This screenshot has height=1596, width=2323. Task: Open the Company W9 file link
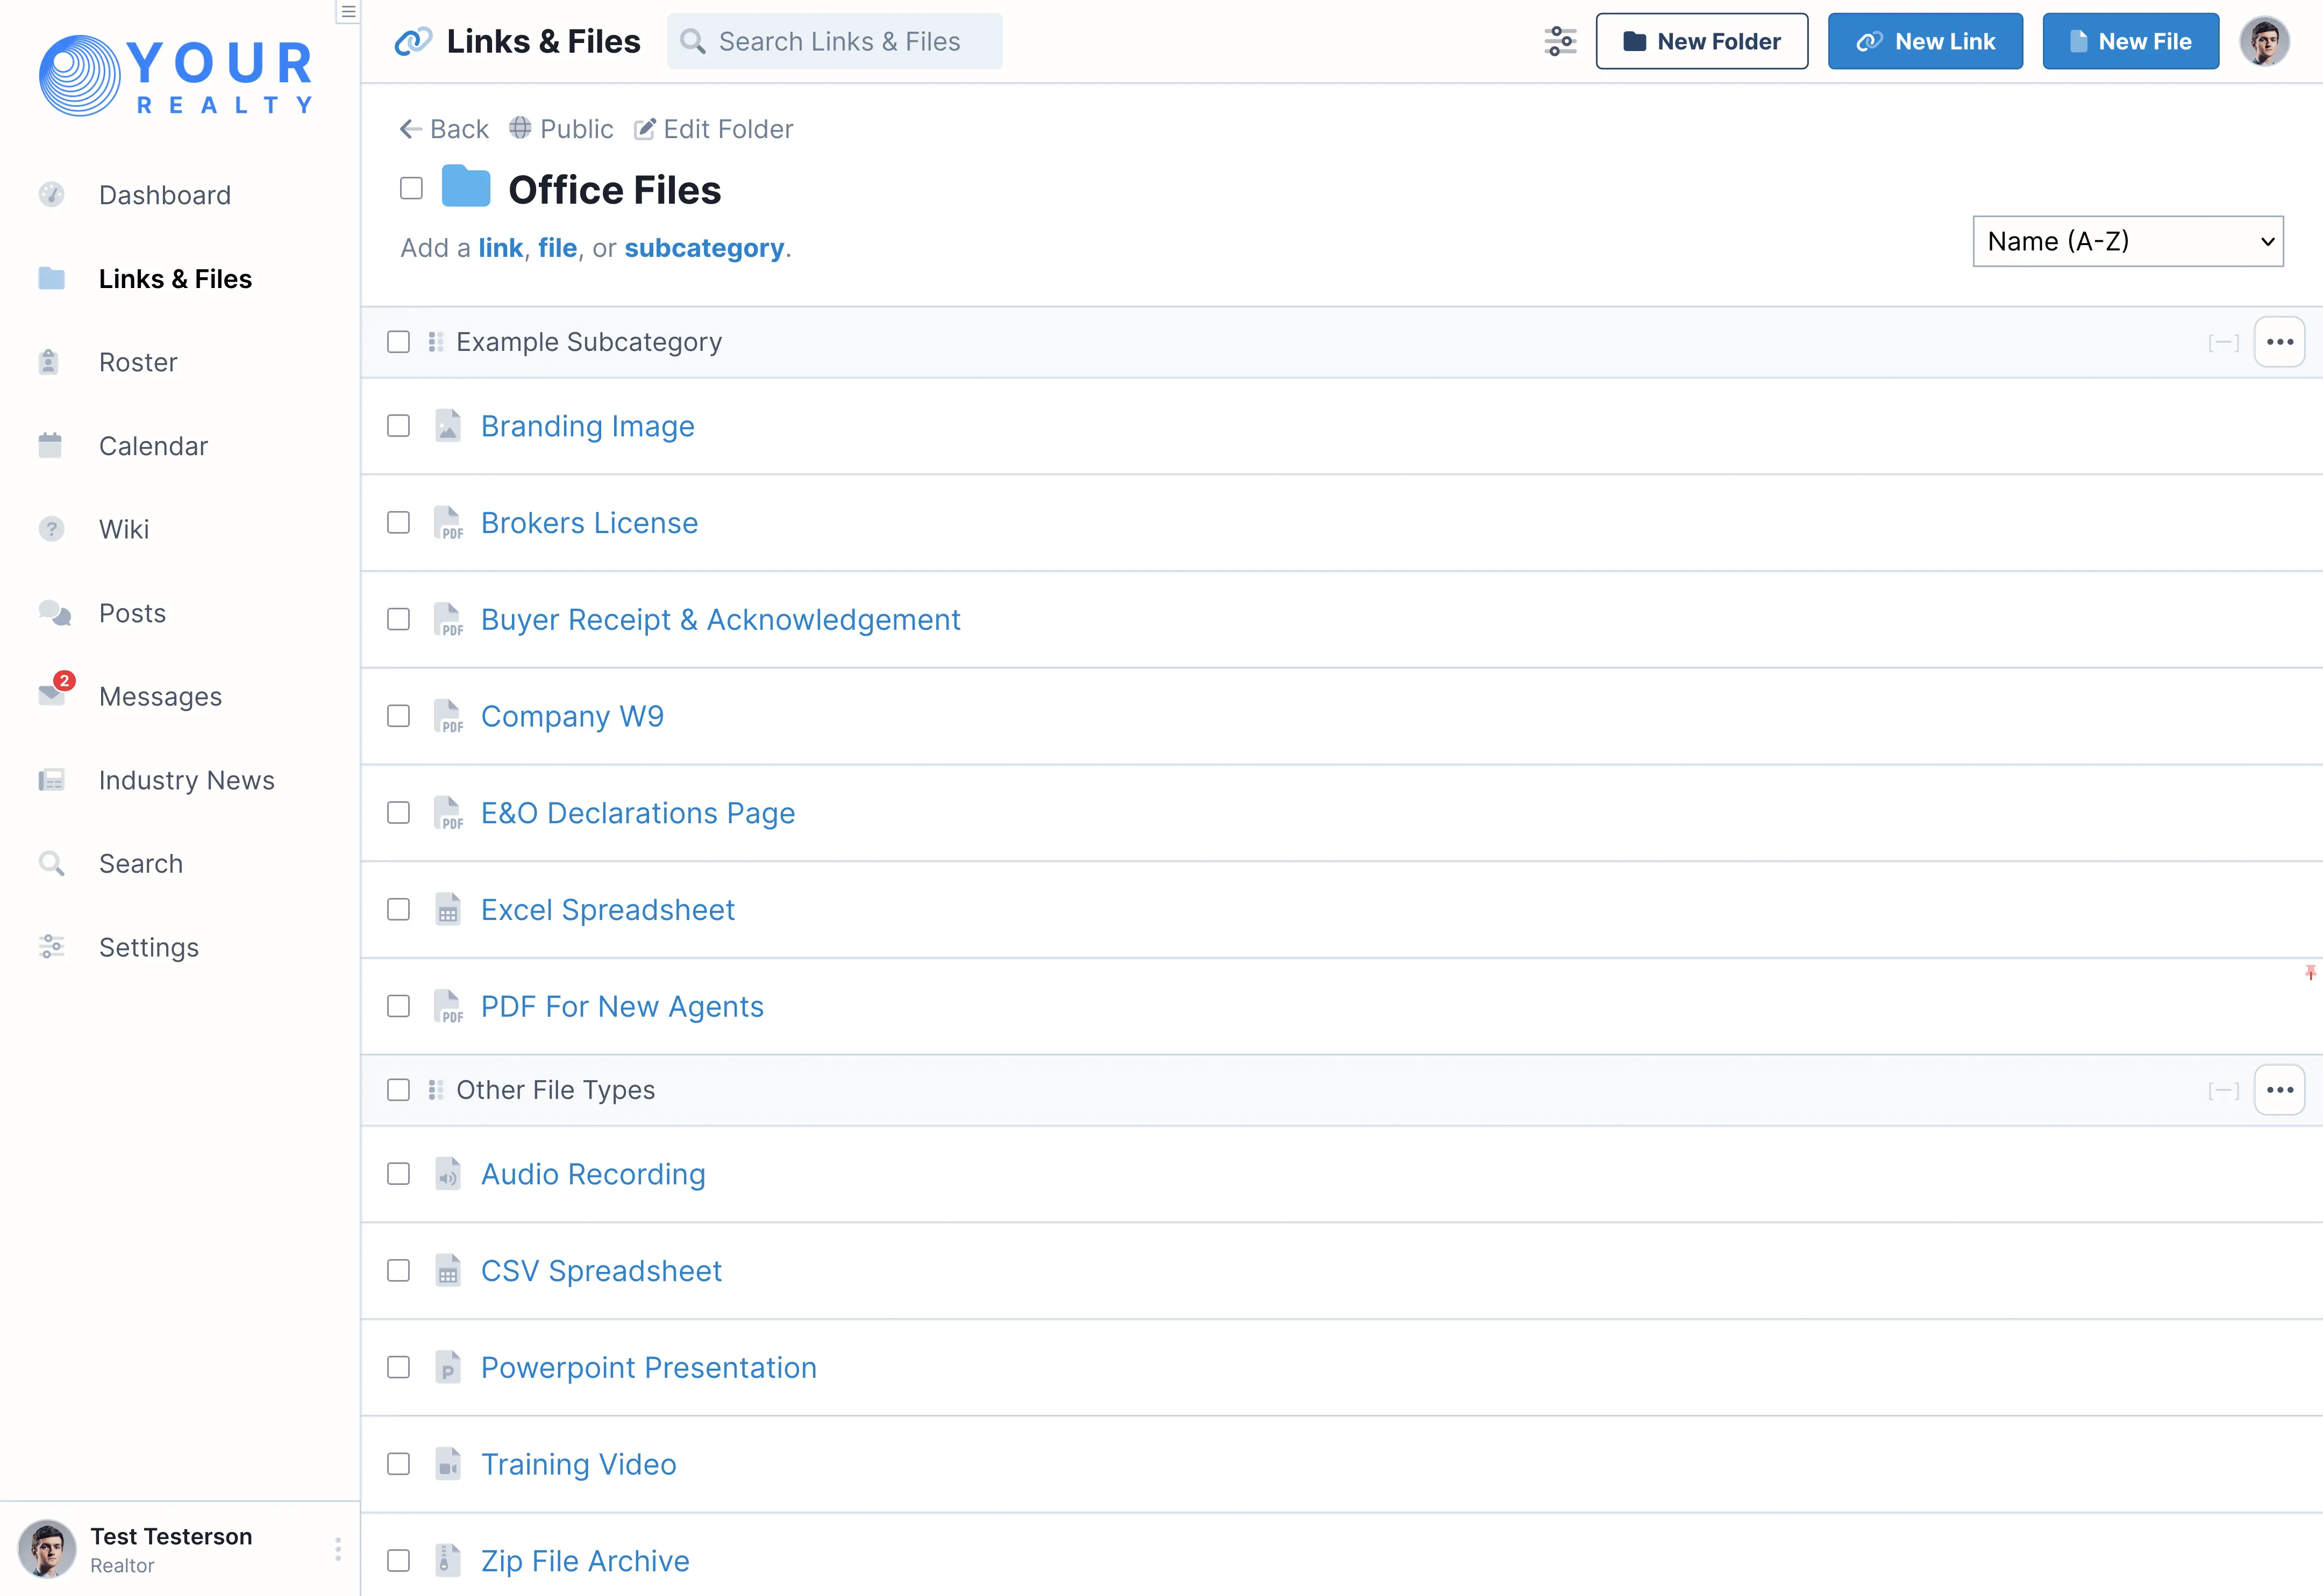point(571,716)
